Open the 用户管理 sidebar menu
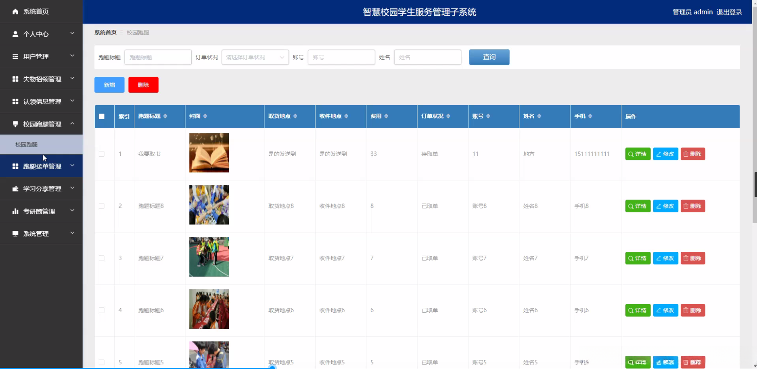The height and width of the screenshot is (369, 757). [41, 56]
